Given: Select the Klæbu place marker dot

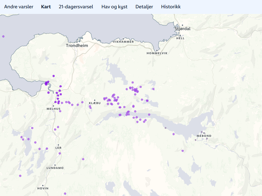Looking at the screenshot, I should (x=95, y=100).
